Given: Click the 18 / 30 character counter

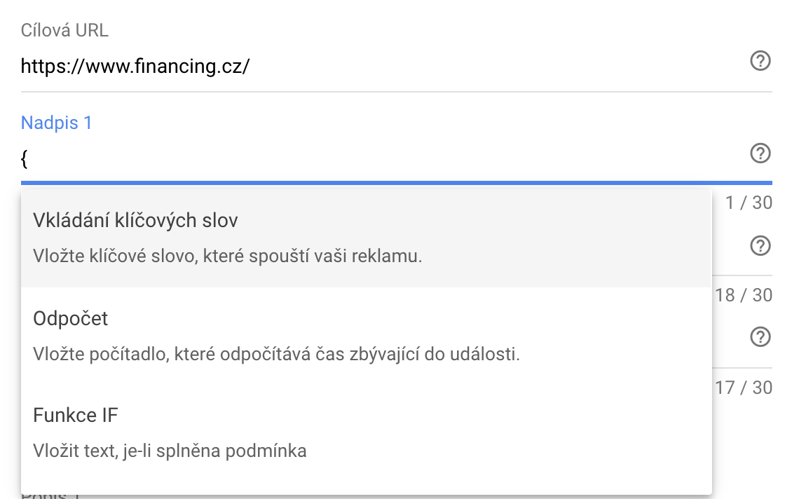Looking at the screenshot, I should point(744,295).
